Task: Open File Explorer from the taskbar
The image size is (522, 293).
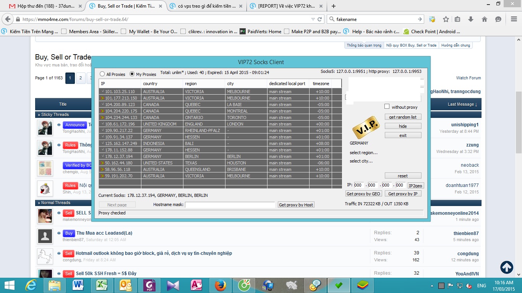Action: click(x=54, y=285)
